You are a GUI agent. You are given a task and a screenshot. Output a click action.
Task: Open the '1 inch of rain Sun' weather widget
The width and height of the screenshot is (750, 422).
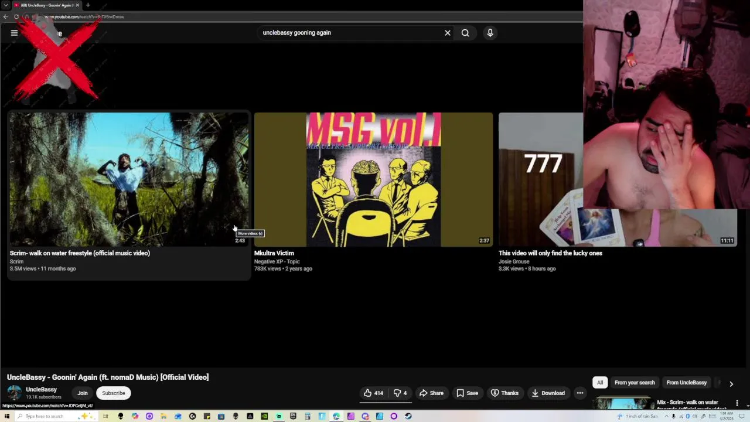pos(637,416)
